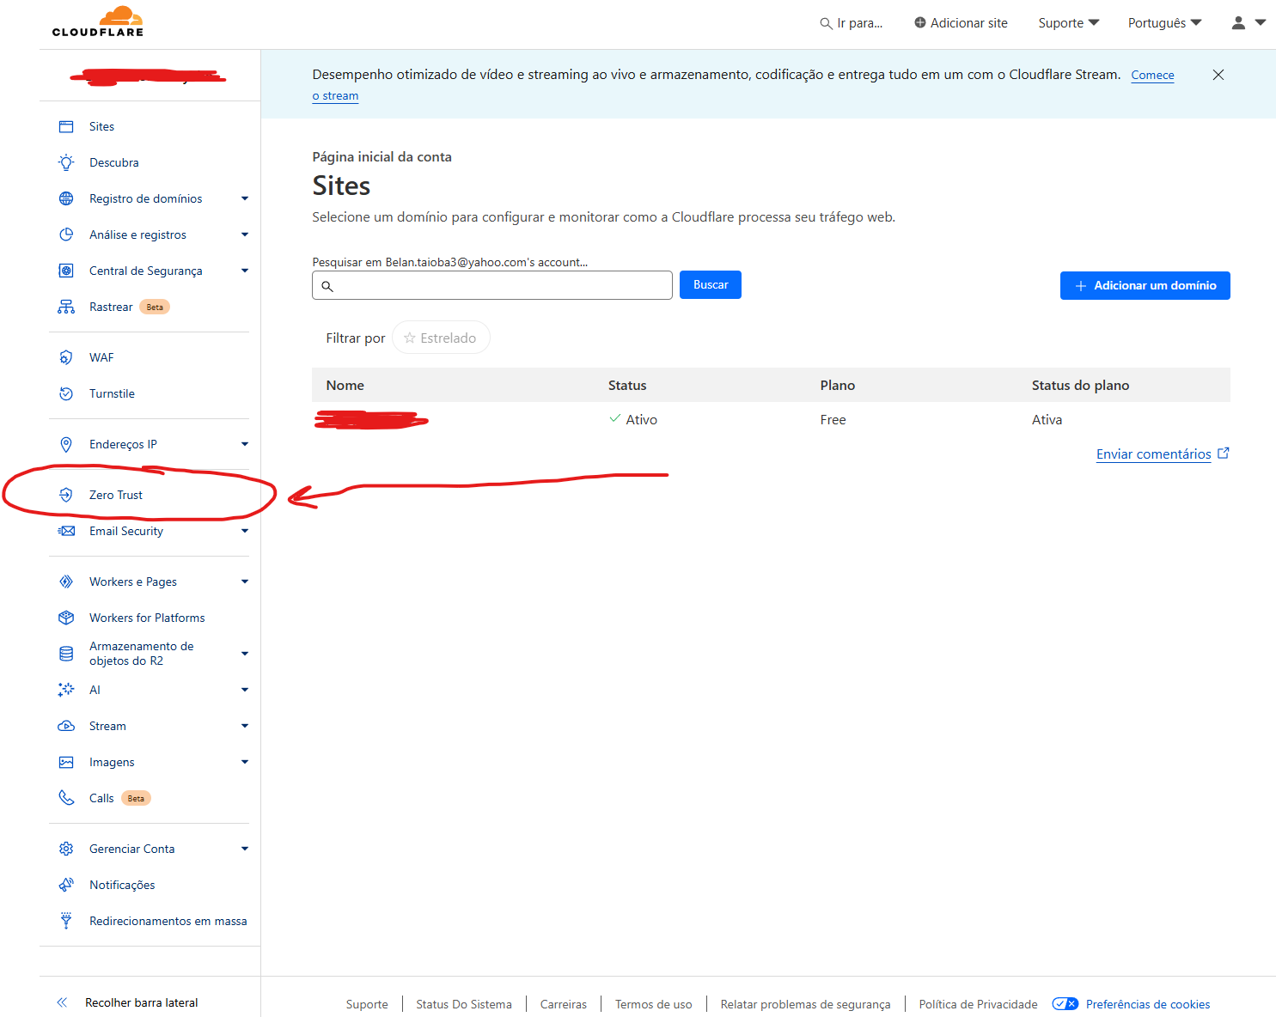Click the Turnstile icon
1276x1017 pixels.
[66, 393]
